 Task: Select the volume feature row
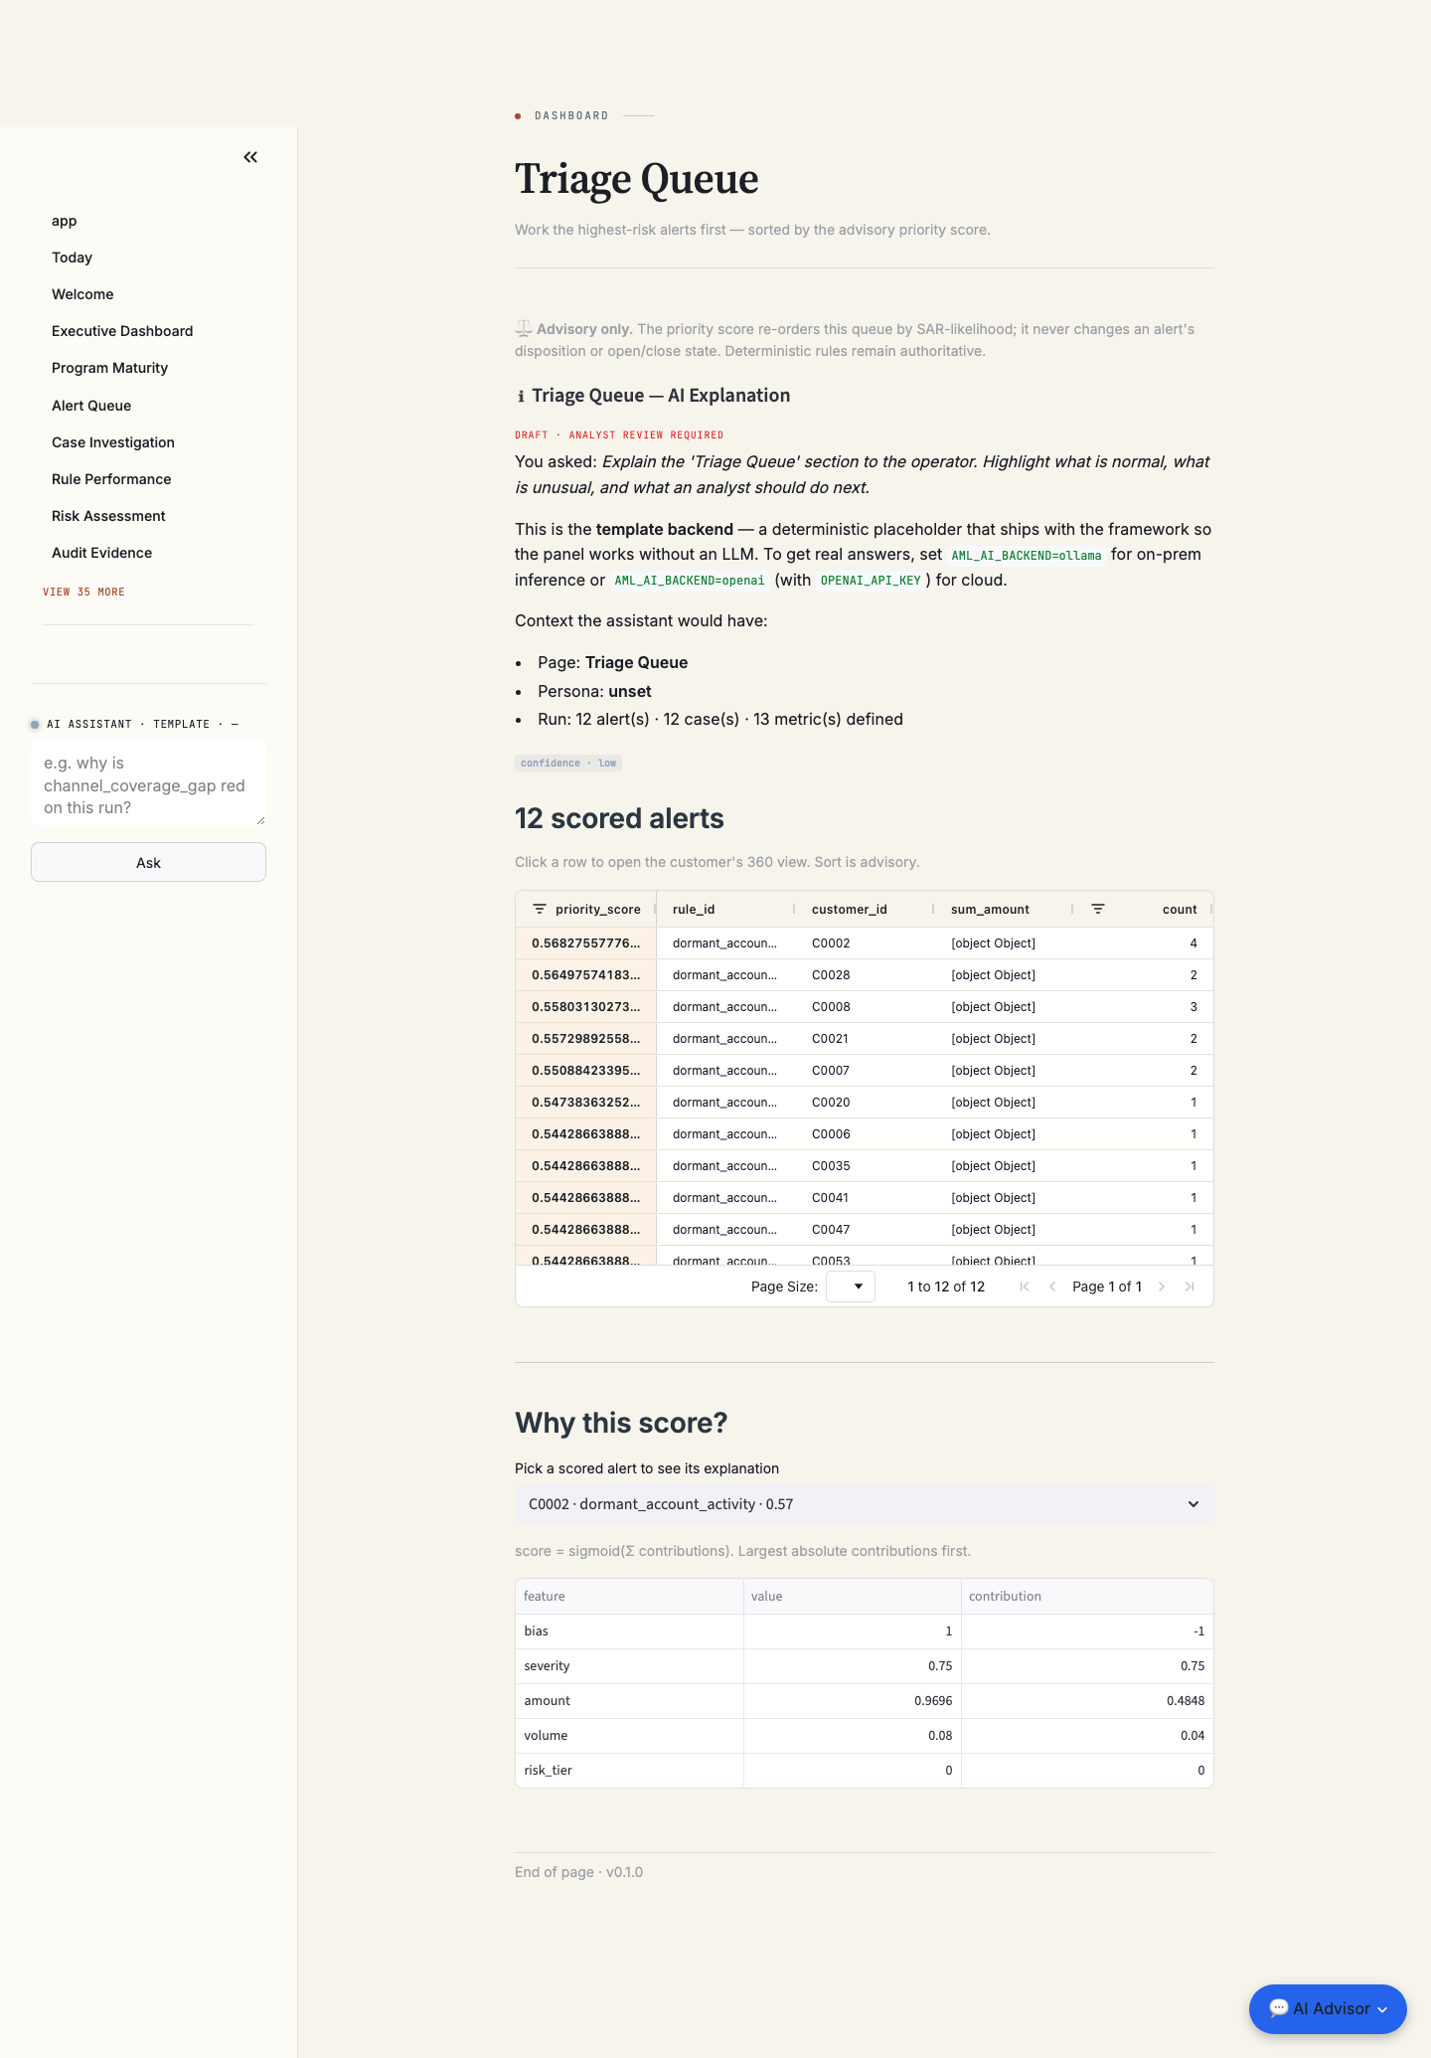tap(865, 1736)
